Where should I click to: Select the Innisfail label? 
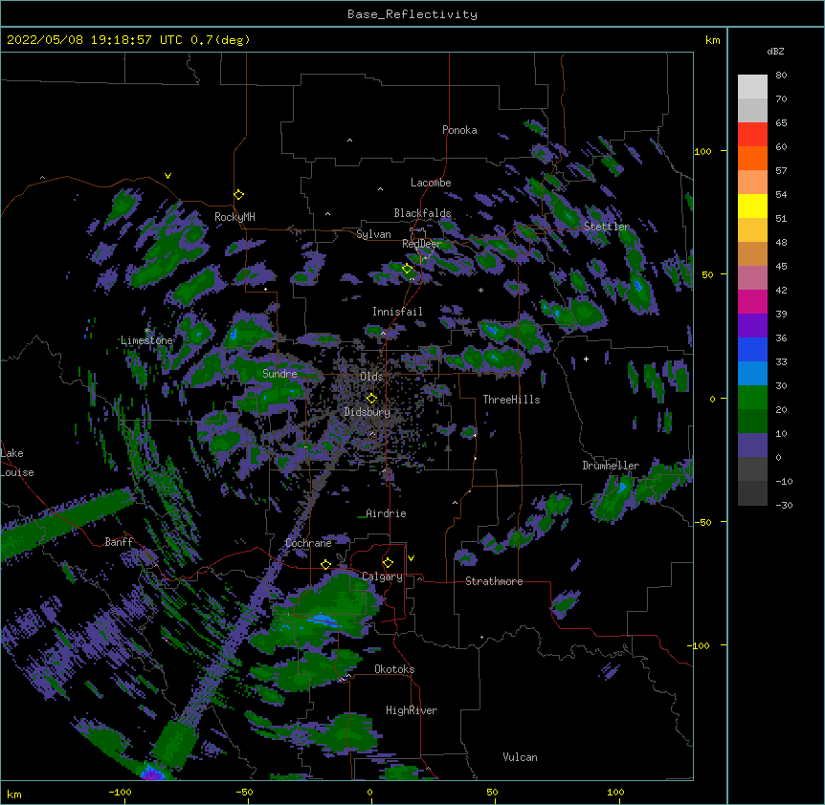tap(397, 312)
